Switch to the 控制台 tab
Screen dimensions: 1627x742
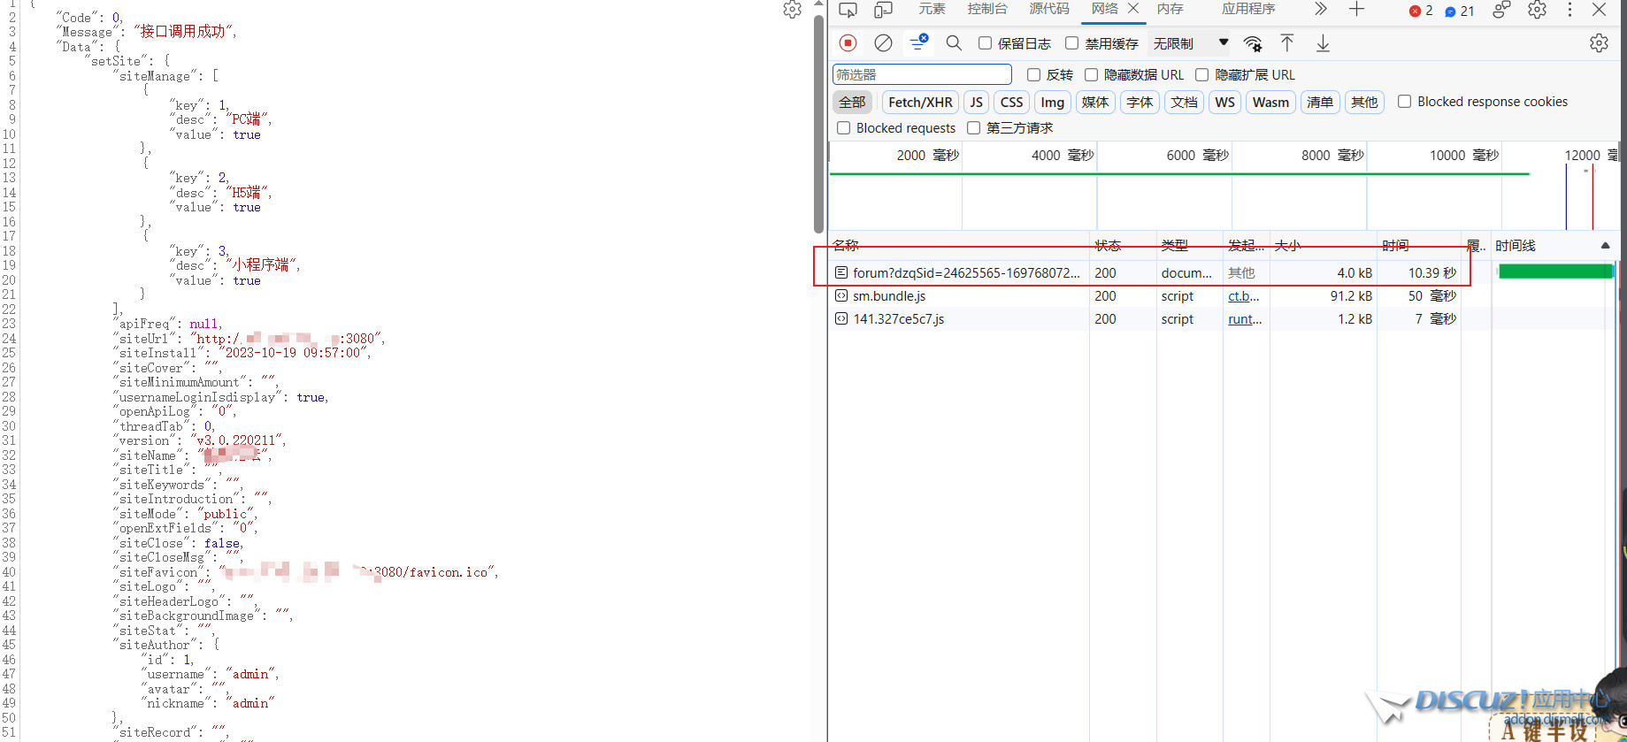click(x=987, y=9)
